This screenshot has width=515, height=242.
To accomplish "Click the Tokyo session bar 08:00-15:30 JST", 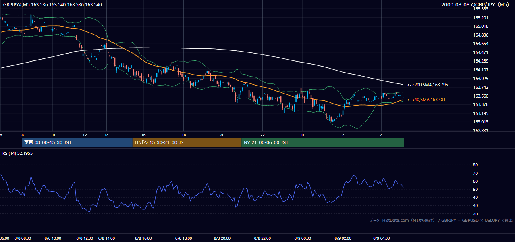I will (77, 142).
